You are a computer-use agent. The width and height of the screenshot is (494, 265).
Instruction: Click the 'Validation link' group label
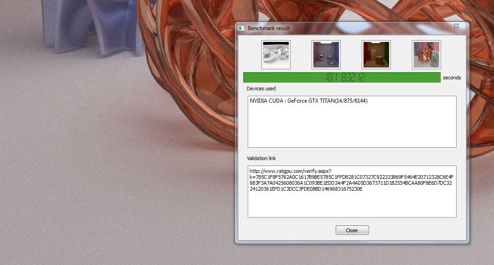261,158
